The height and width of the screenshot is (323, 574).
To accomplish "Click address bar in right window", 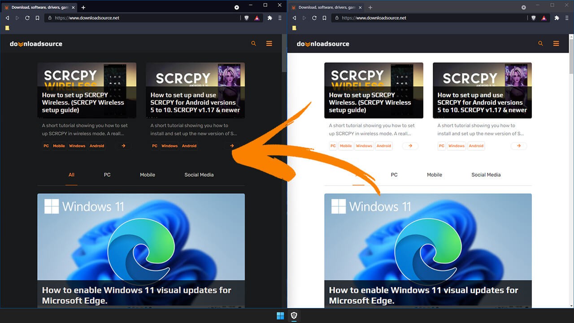I will [430, 18].
